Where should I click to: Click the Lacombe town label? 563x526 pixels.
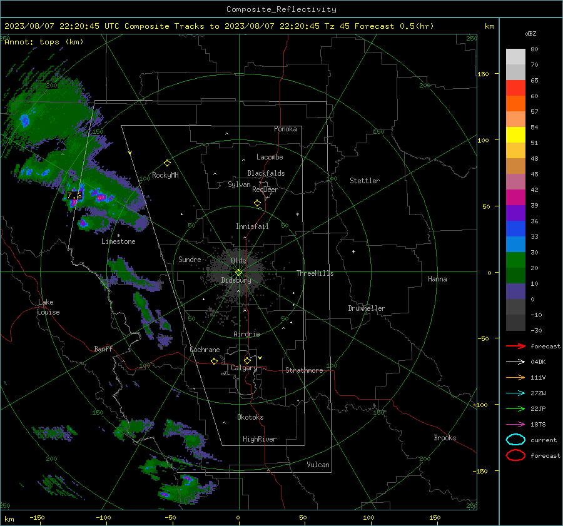pos(270,157)
